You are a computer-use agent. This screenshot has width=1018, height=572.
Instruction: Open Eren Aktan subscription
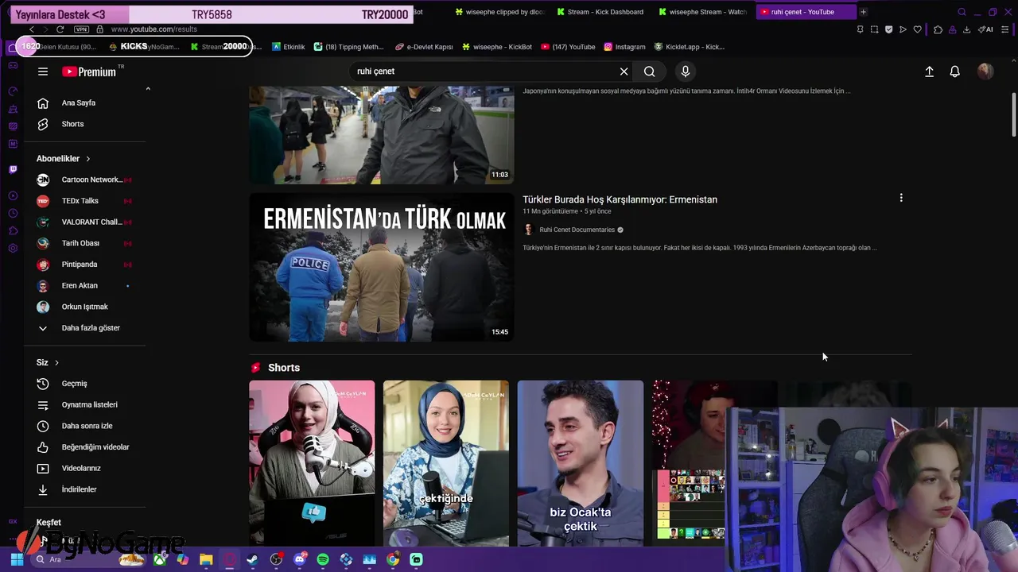pos(85,285)
